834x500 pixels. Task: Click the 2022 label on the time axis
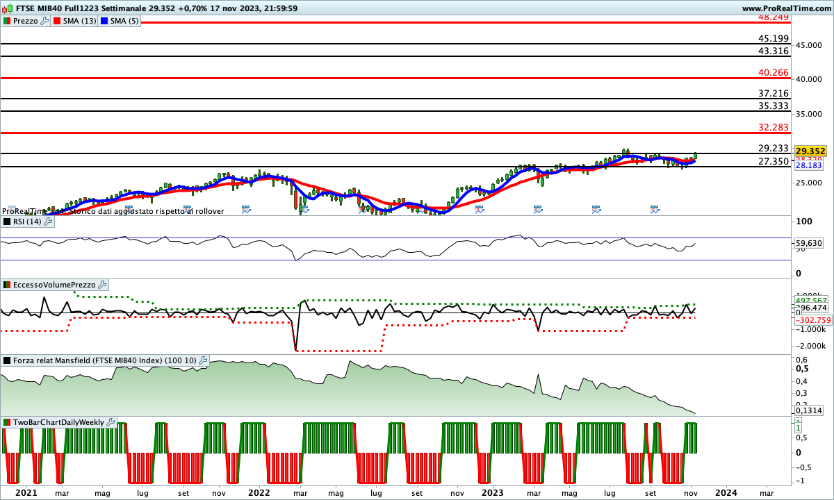pyautogui.click(x=259, y=492)
